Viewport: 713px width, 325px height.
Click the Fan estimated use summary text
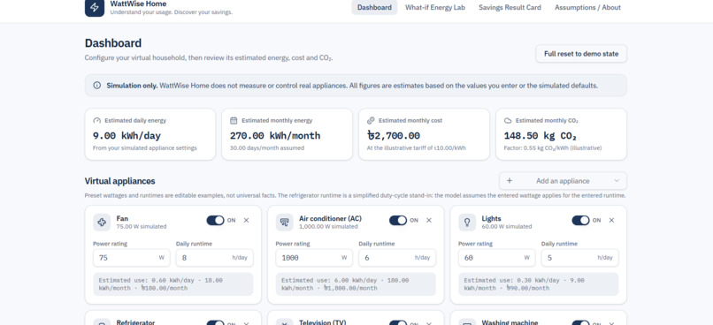(x=172, y=284)
